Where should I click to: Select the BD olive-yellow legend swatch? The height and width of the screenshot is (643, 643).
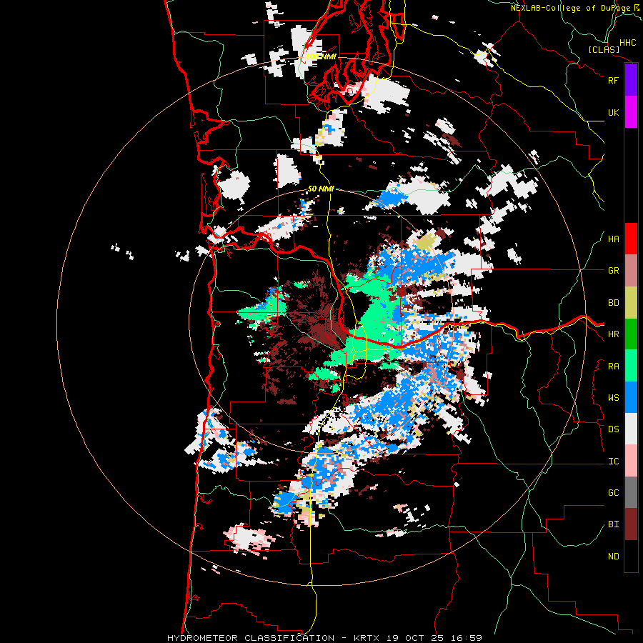coord(631,303)
